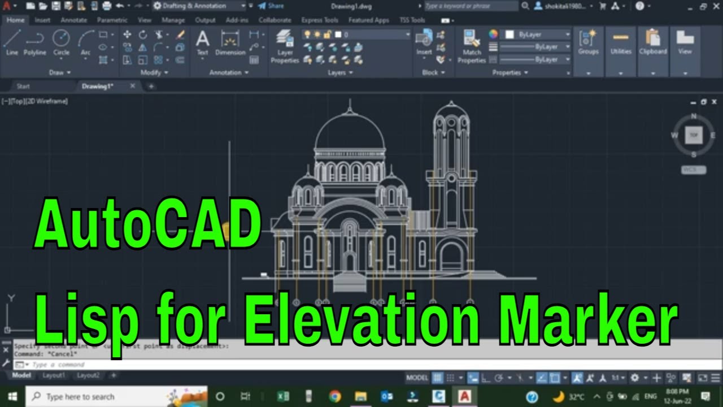723x407 pixels.
Task: Toggle drawing grid display in status bar
Action: (x=438, y=378)
